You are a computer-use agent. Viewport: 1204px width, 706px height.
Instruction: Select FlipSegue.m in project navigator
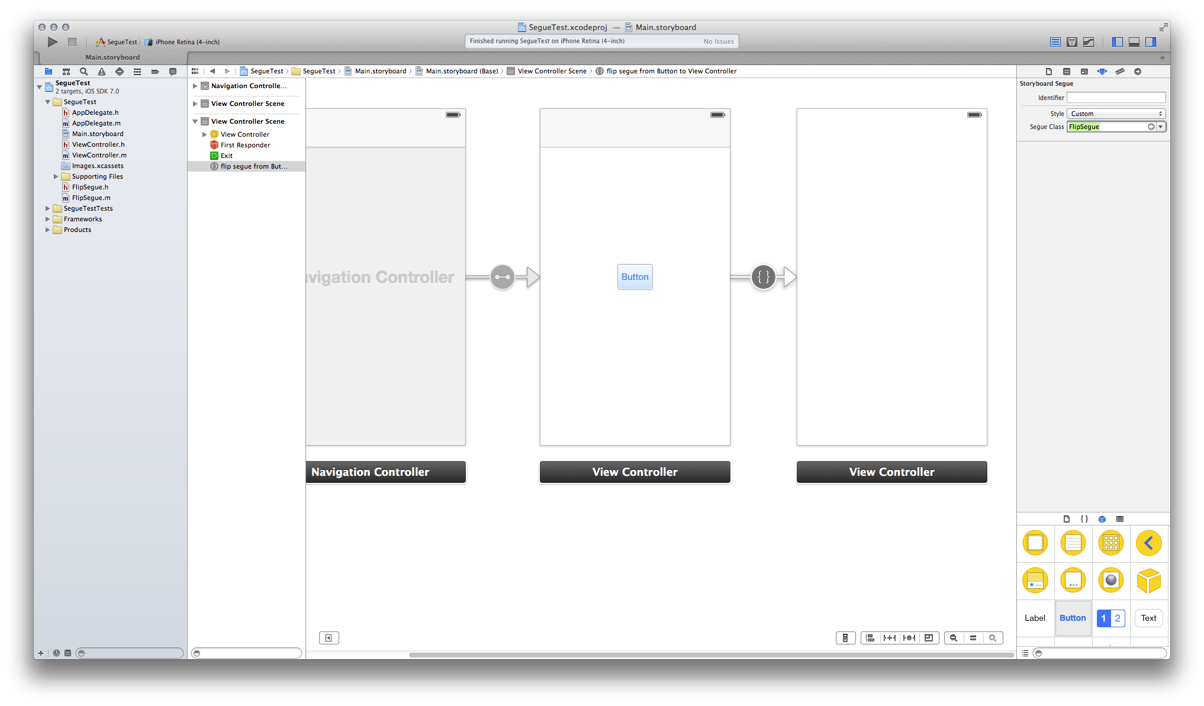tap(91, 198)
